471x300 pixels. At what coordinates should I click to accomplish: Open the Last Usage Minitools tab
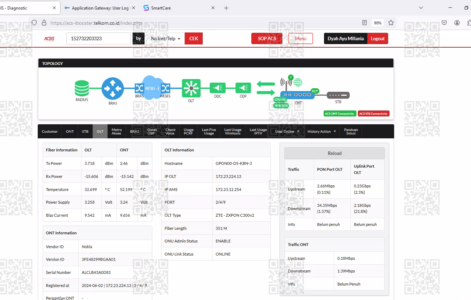pyautogui.click(x=233, y=131)
